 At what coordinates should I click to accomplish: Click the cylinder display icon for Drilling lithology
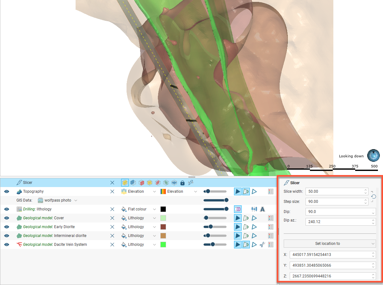pyautogui.click(x=238, y=209)
